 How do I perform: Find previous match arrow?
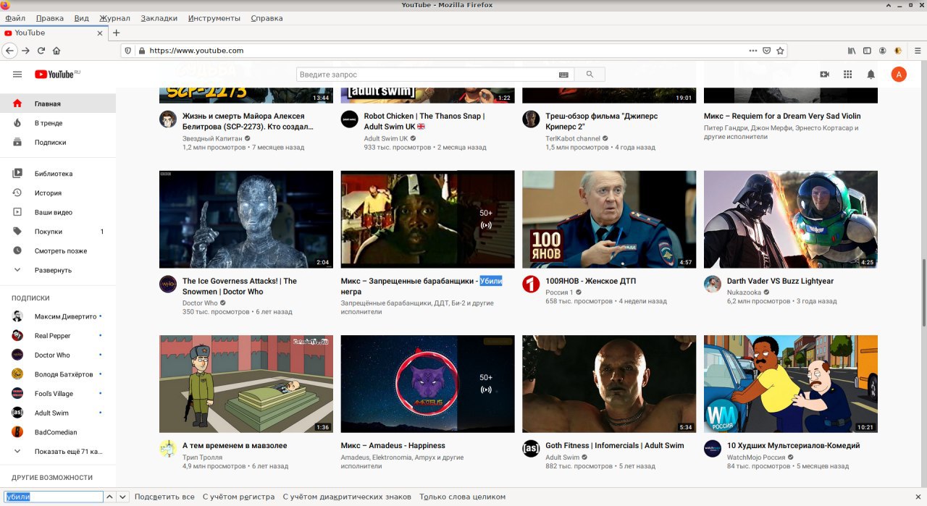tap(109, 497)
